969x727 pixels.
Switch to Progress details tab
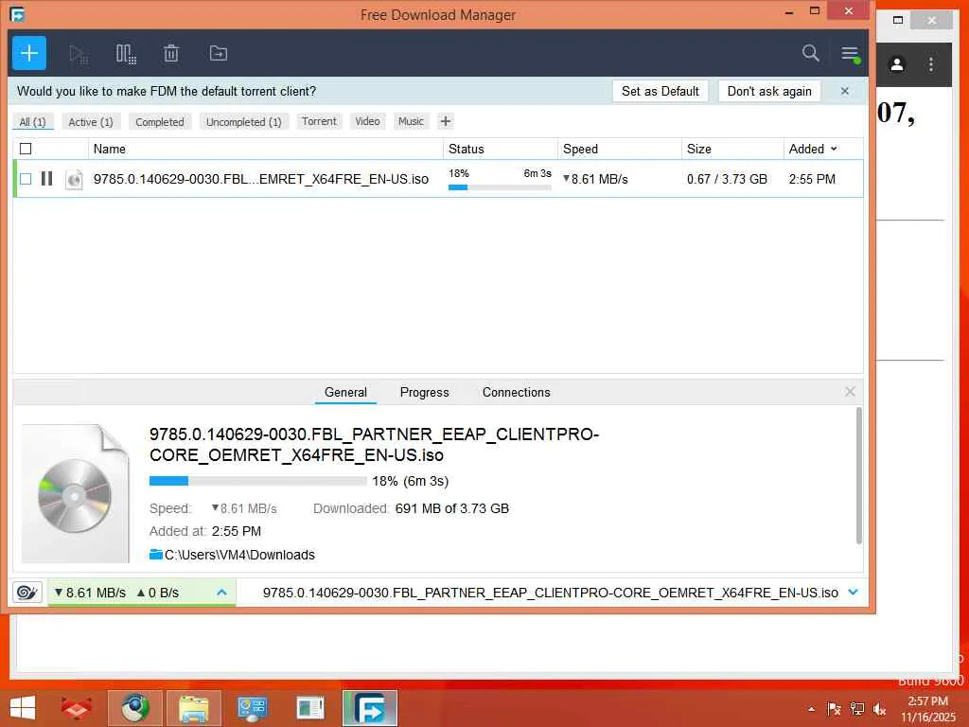[x=425, y=392]
